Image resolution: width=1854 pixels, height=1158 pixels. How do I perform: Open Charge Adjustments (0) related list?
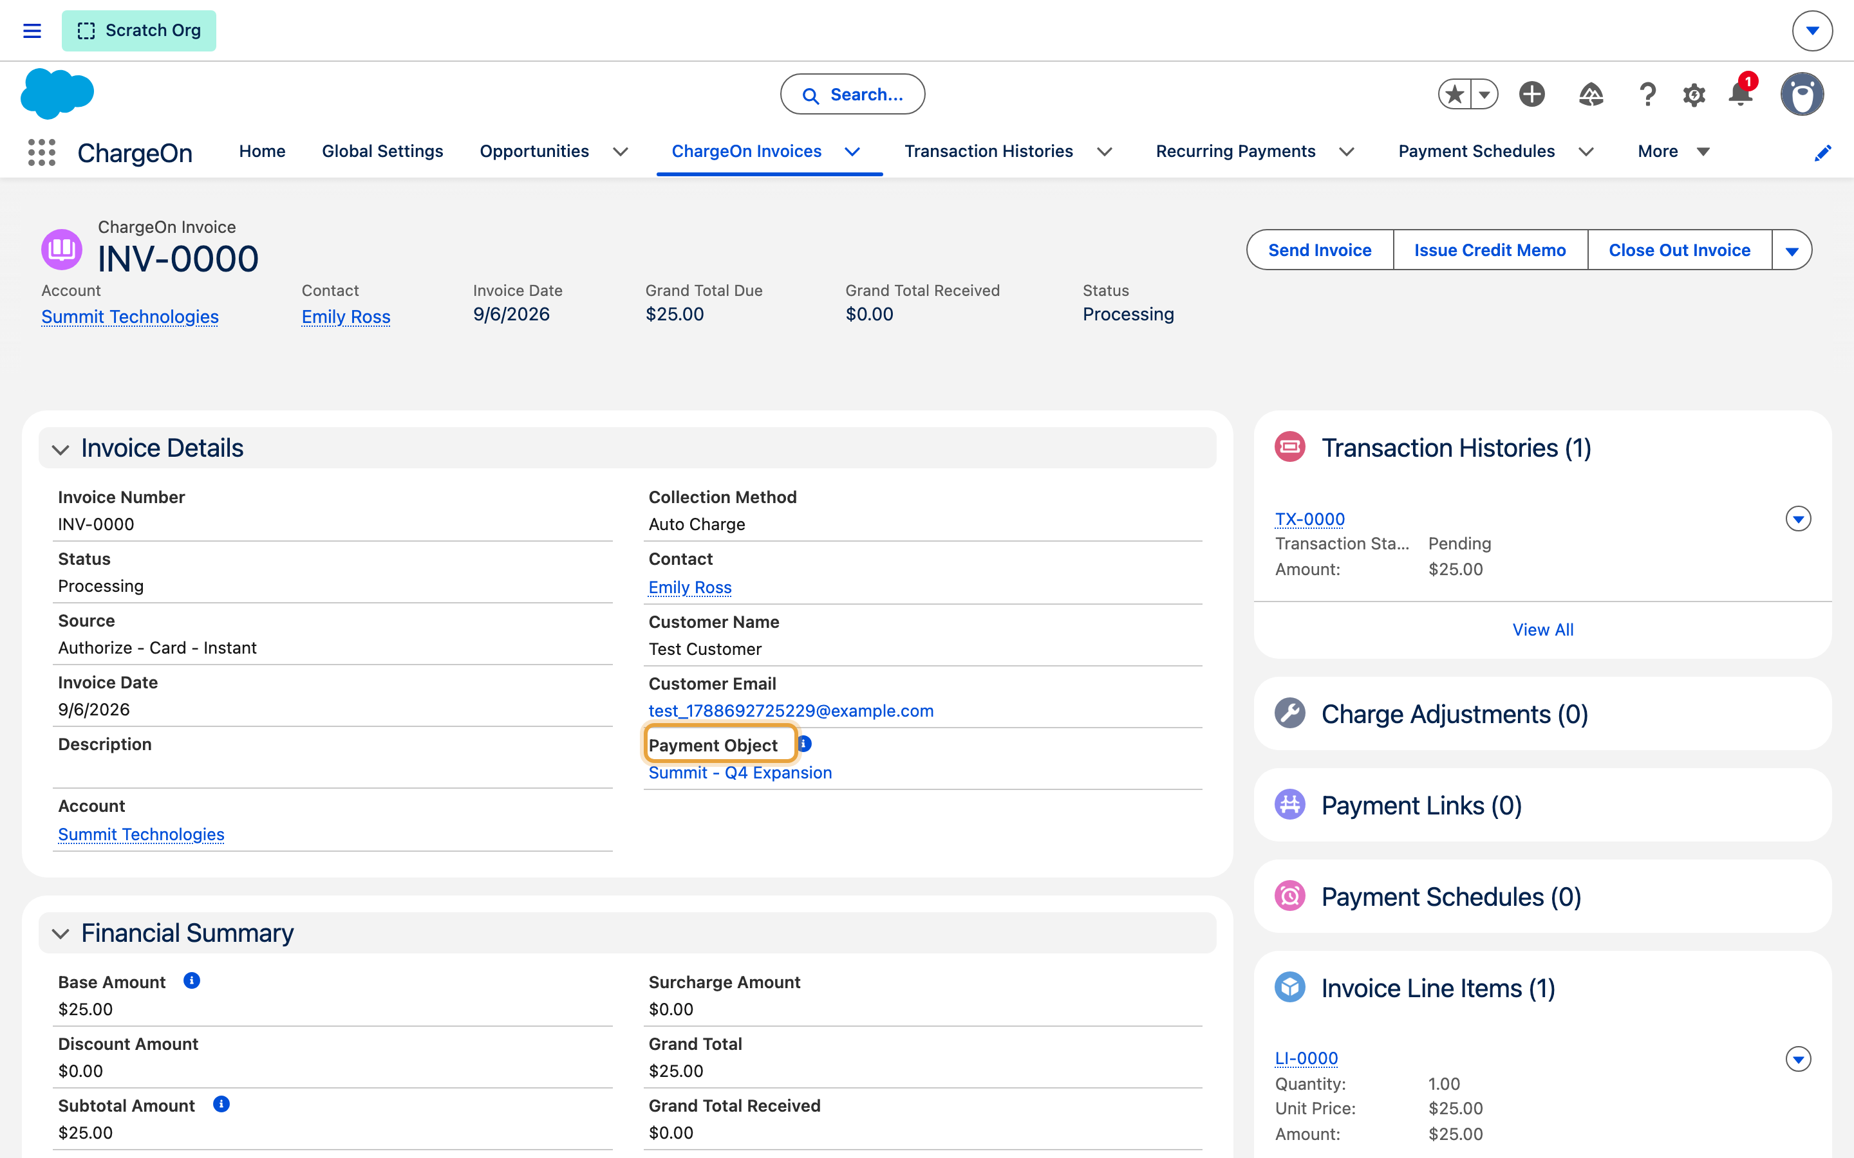(1455, 714)
